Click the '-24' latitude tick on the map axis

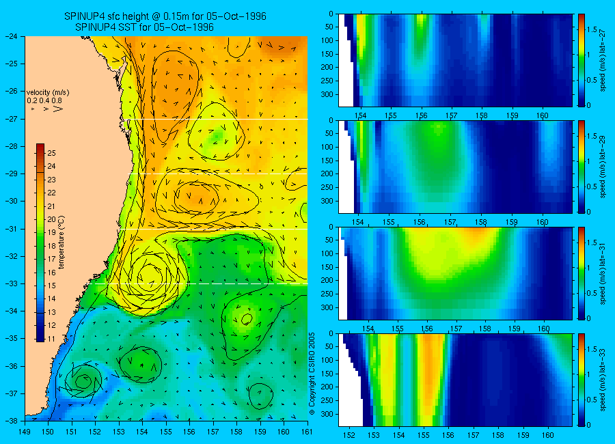(12, 36)
